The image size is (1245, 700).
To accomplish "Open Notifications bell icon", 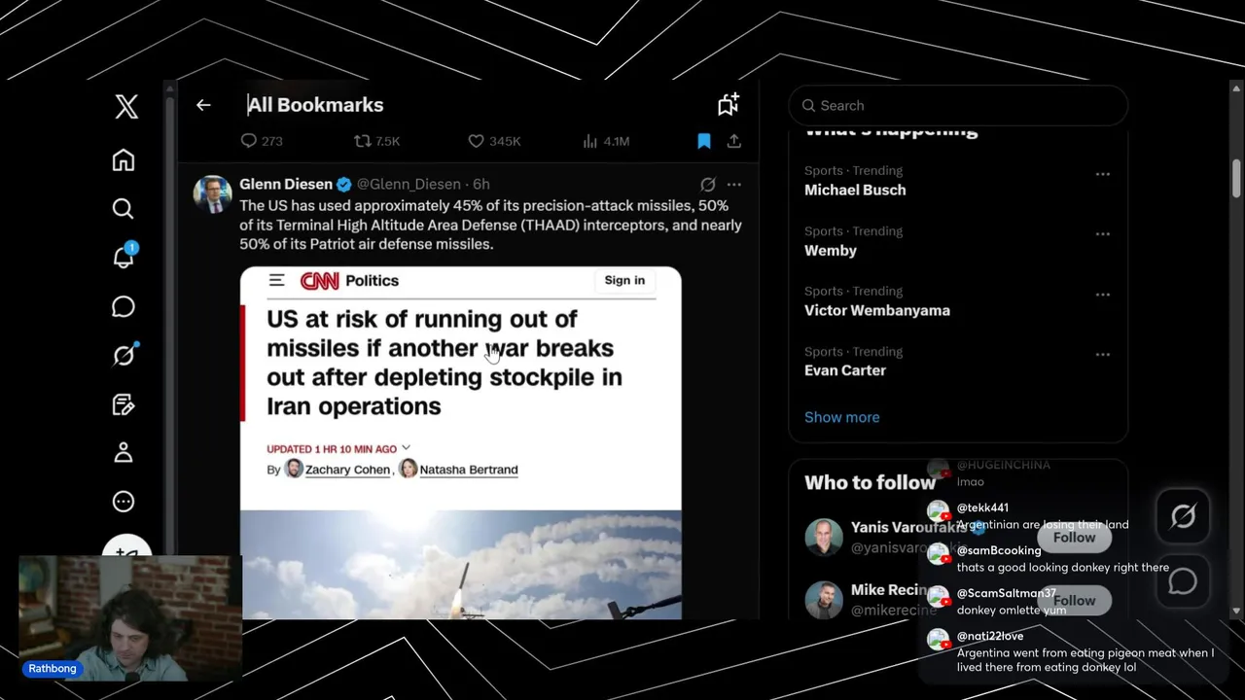I will (124, 257).
